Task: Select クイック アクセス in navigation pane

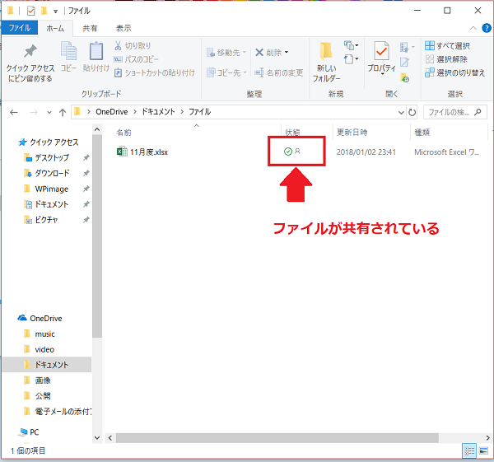Action: point(49,142)
